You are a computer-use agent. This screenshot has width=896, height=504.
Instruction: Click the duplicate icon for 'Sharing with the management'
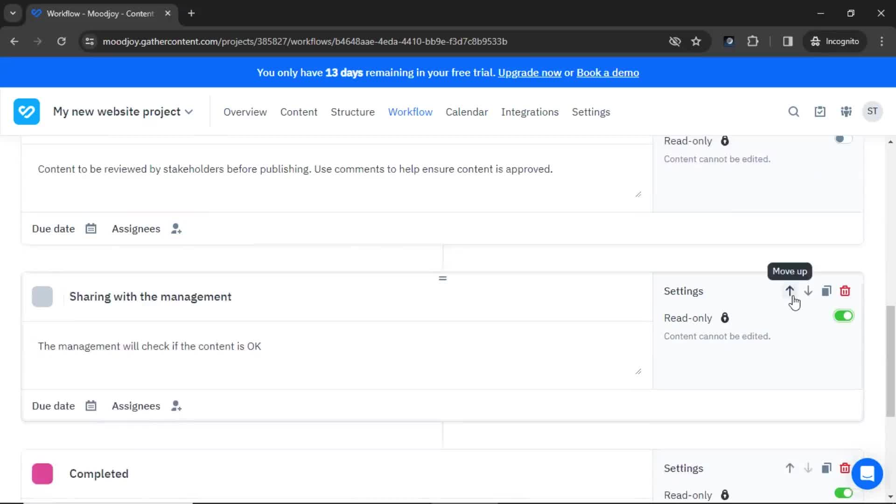click(826, 290)
